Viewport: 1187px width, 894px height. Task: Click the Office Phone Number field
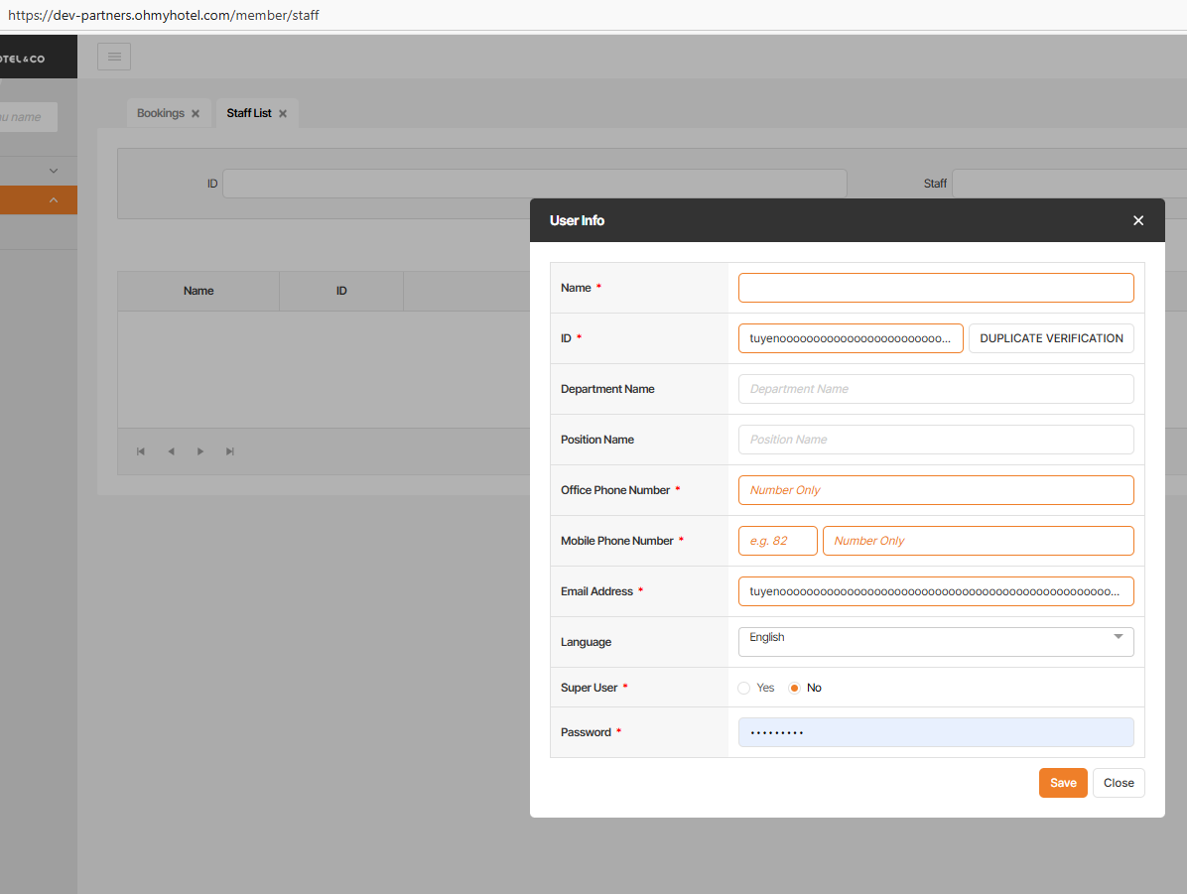coord(935,490)
